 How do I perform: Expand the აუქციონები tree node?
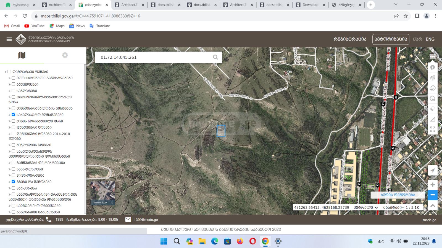pos(9,84)
